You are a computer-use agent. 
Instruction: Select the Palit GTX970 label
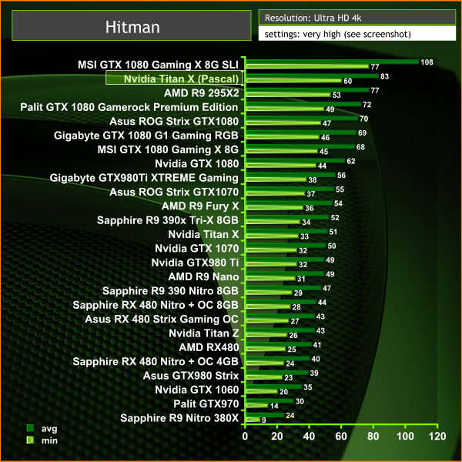206,404
